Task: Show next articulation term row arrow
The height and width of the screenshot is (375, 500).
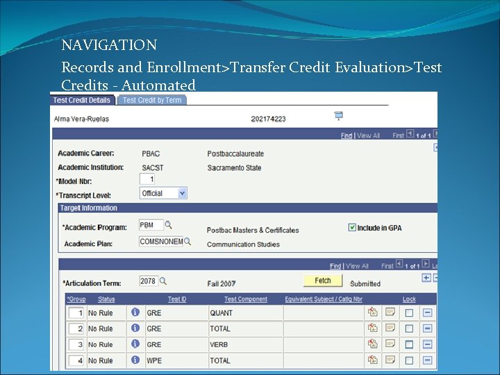Action: 426,264
